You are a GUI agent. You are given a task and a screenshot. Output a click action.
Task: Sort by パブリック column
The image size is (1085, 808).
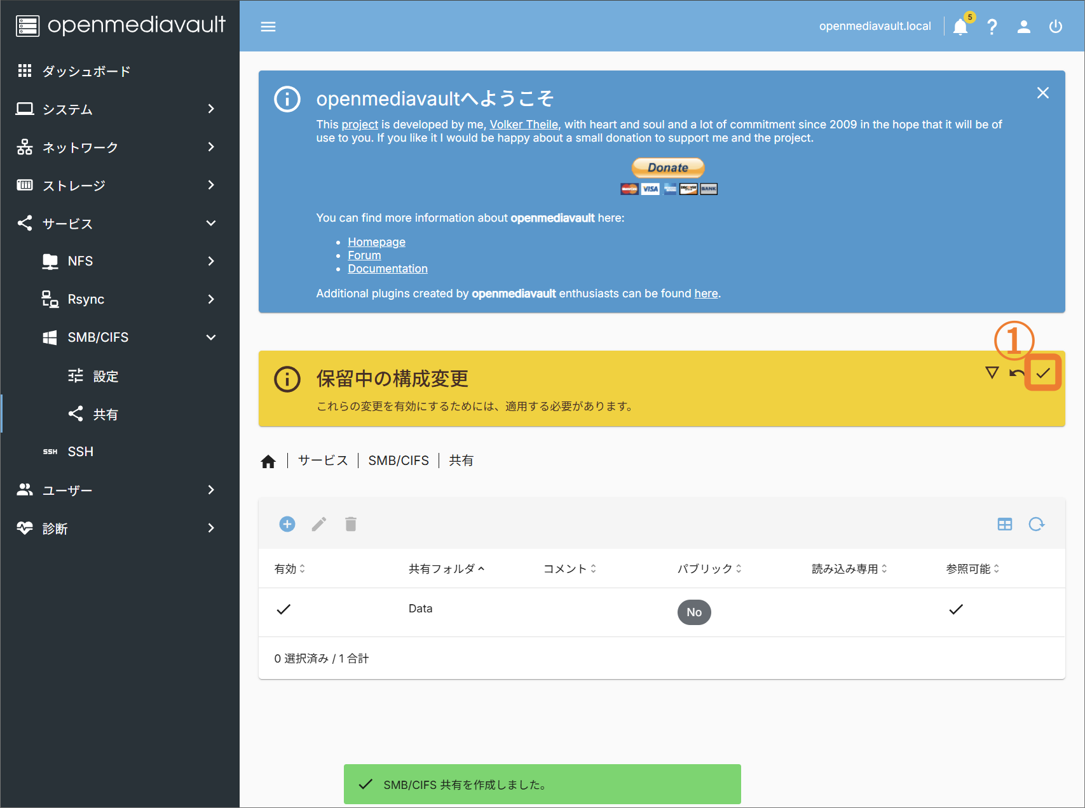709,569
